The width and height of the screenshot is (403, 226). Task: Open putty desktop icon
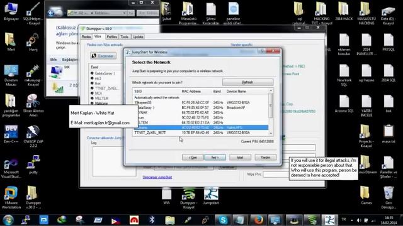tap(33, 164)
